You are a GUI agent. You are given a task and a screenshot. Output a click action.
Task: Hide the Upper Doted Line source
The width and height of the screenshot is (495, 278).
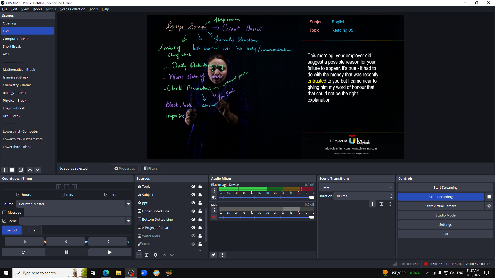[x=193, y=211]
